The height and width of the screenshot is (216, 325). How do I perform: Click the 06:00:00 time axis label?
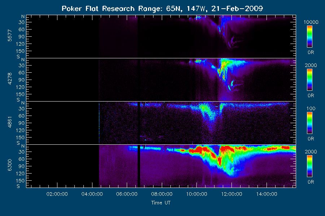[x=127, y=194]
